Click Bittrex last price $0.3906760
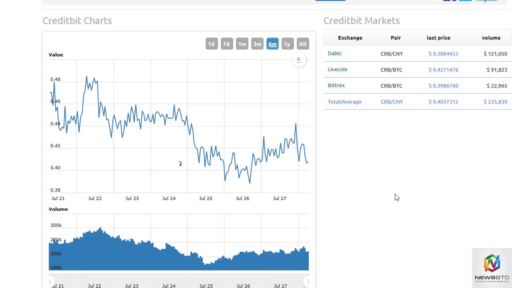512x288 pixels. 443,86
